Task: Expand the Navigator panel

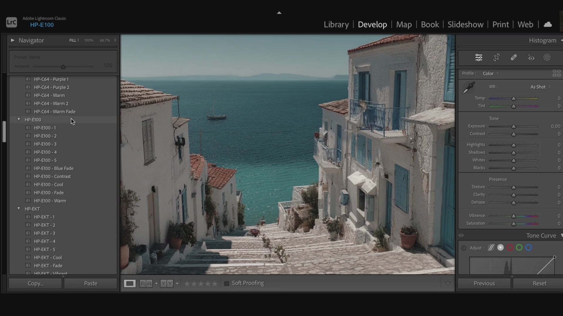Action: click(x=13, y=40)
